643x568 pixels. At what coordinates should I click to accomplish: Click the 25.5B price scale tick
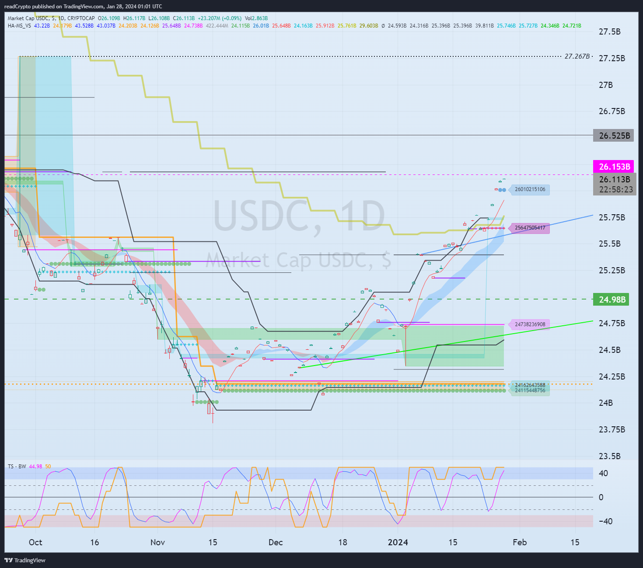click(609, 244)
